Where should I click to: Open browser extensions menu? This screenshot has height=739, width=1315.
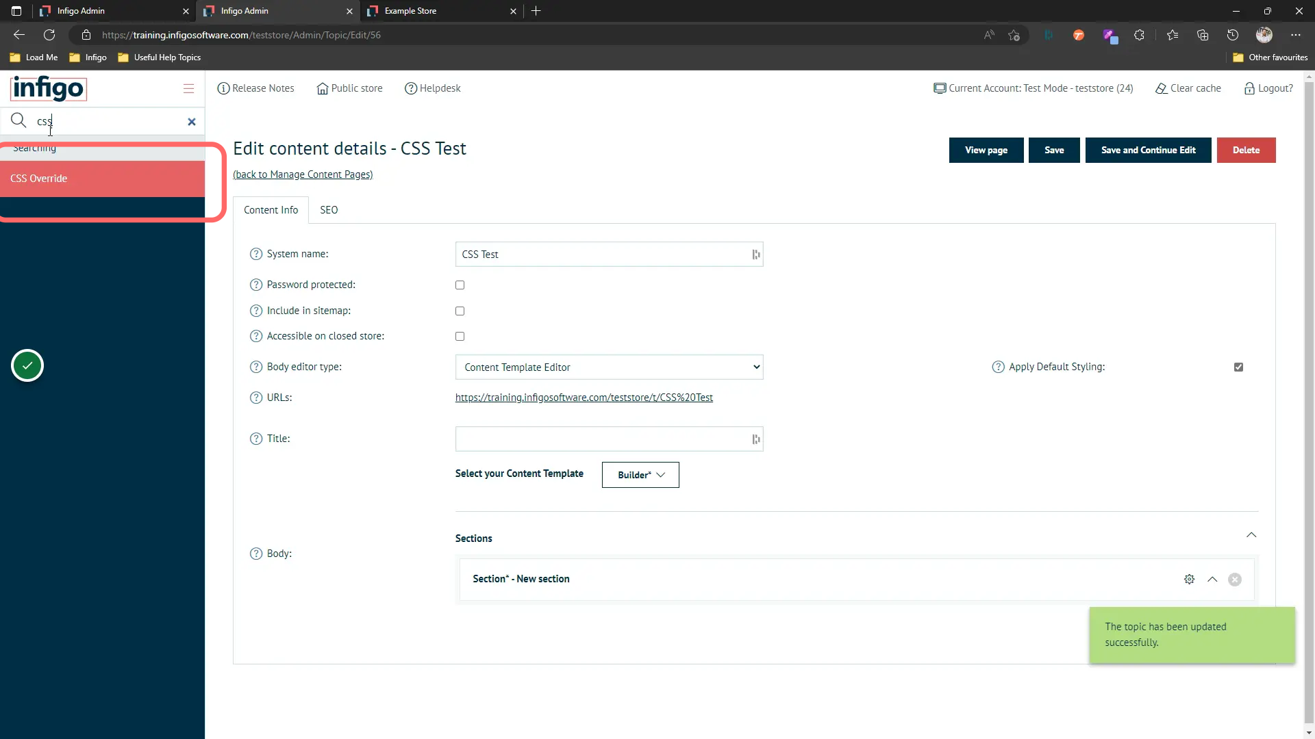click(x=1139, y=35)
